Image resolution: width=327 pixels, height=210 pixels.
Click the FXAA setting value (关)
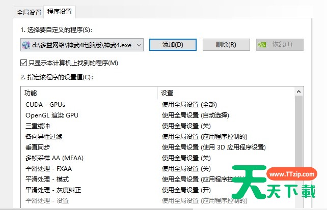tap(186, 169)
